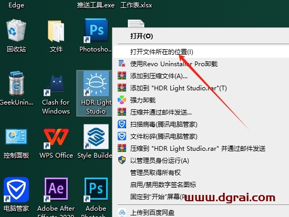The image size is (289, 217).
Task: Click the admin shield icon beside 以管理员身份运行
Action: [x=122, y=160]
